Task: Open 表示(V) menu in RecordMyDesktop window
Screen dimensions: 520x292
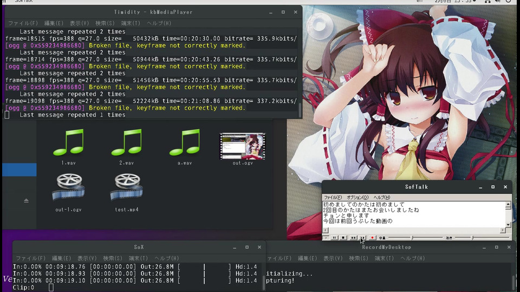Action: pyautogui.click(x=333, y=258)
